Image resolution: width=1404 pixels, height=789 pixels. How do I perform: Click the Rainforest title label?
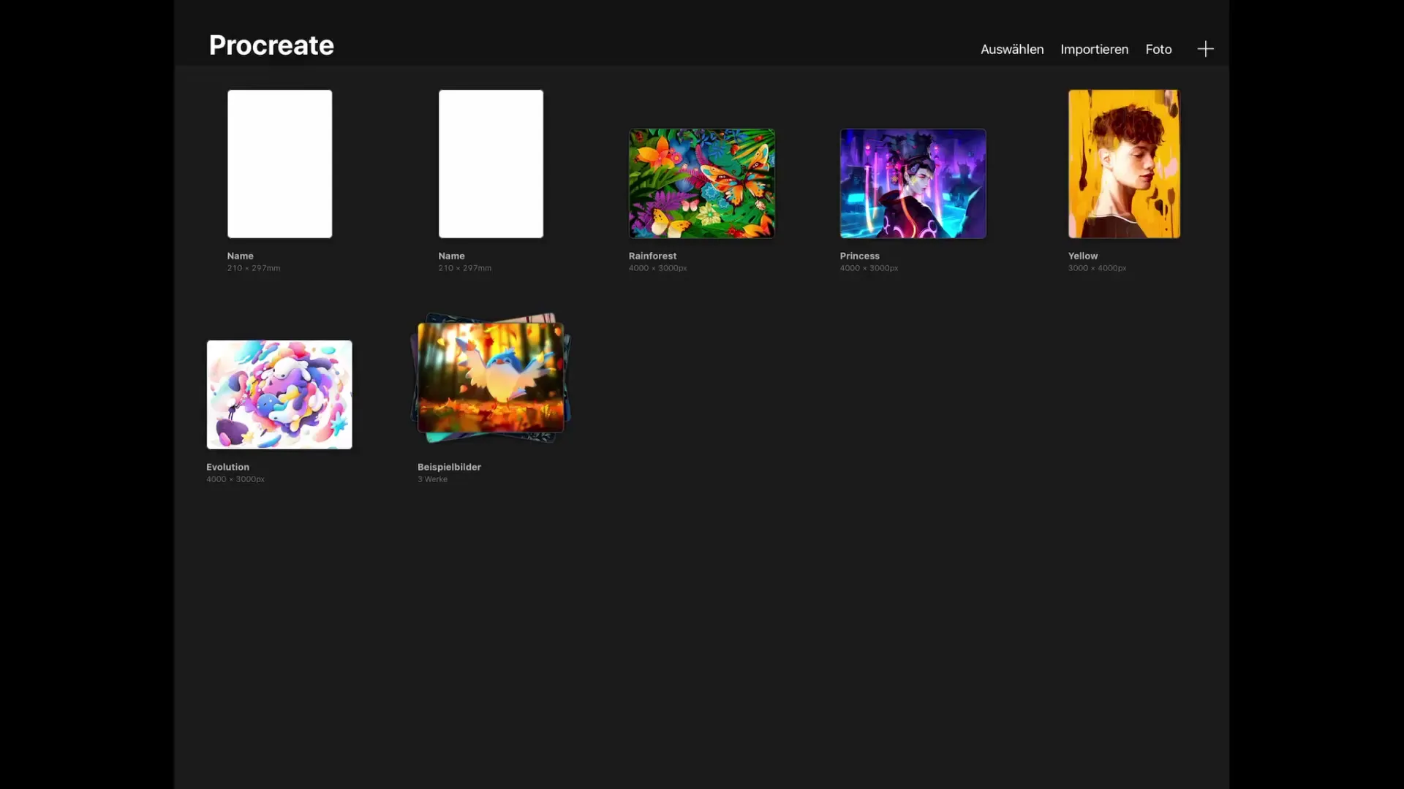(x=652, y=256)
